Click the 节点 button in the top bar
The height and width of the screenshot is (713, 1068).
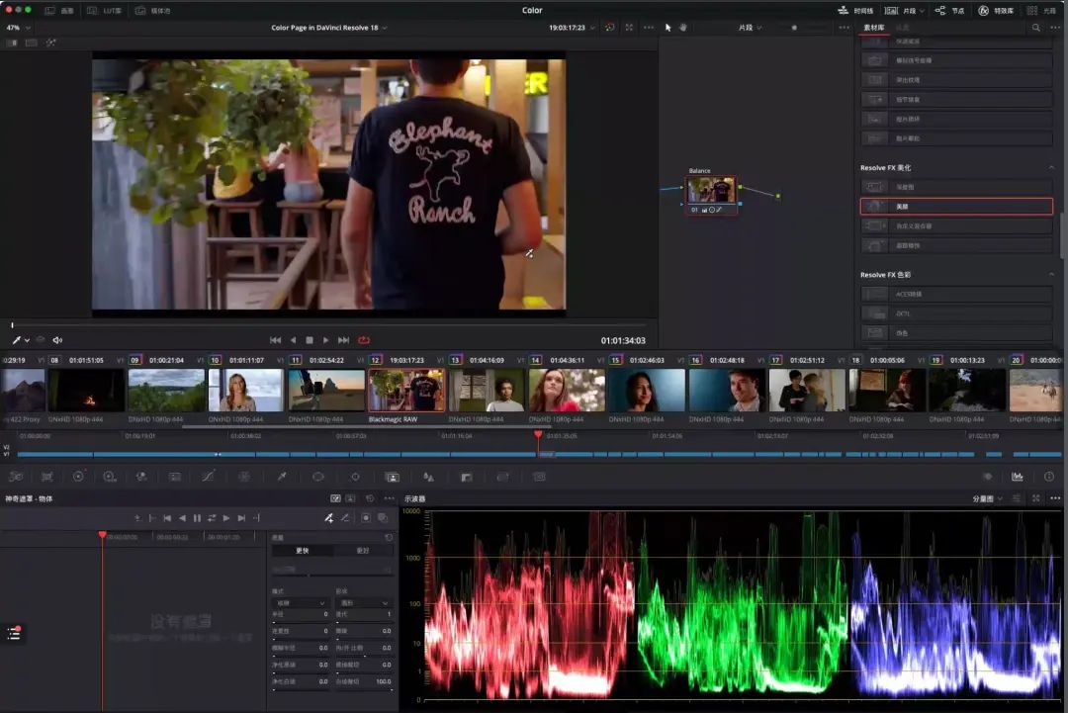point(949,10)
